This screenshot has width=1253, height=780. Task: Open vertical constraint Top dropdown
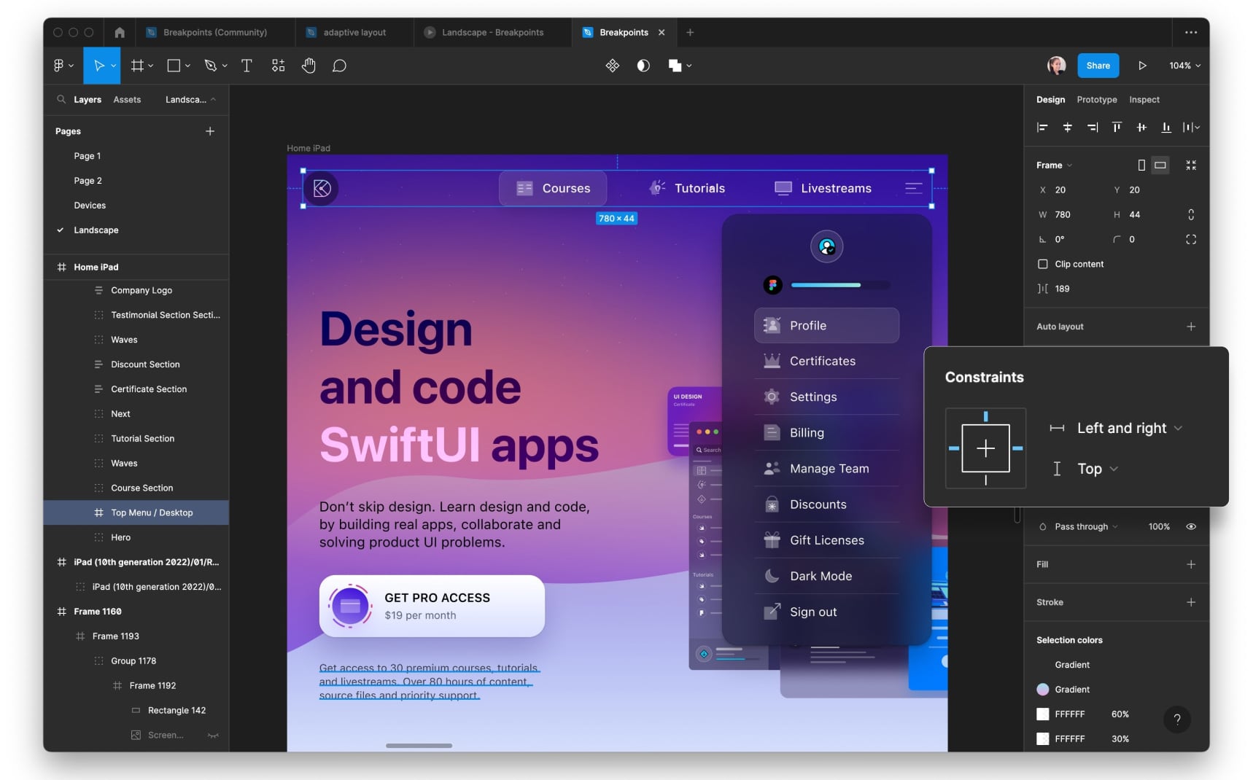1098,469
